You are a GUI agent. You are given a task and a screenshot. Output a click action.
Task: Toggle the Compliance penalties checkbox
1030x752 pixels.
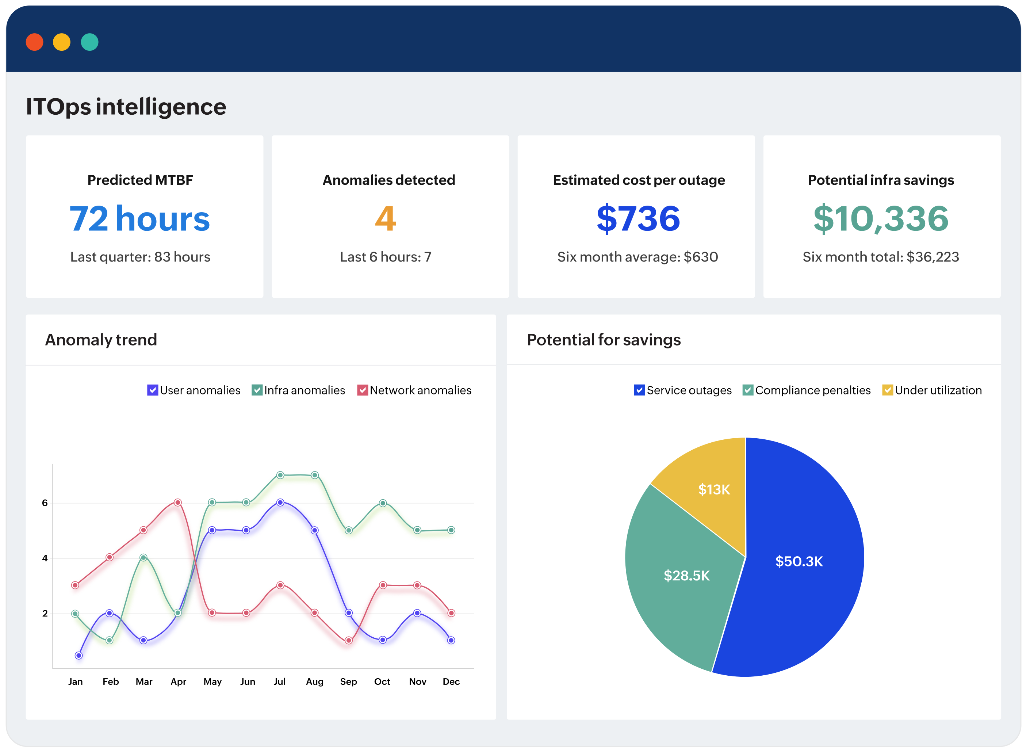[x=748, y=390]
